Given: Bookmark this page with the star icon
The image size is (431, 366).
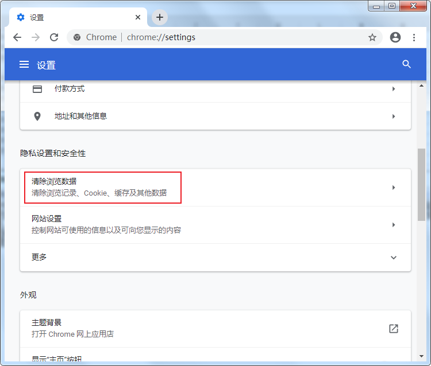Looking at the screenshot, I should click(372, 37).
